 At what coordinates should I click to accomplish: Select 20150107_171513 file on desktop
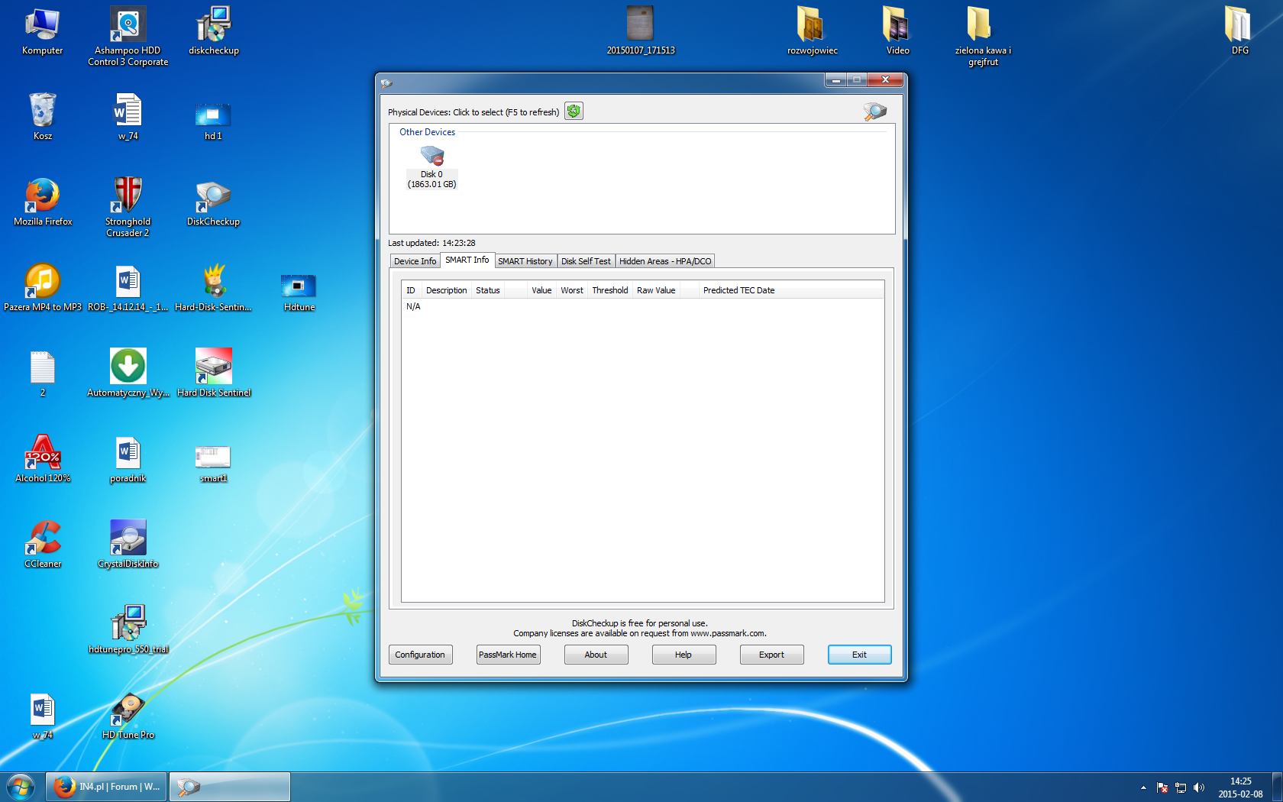coord(641,32)
